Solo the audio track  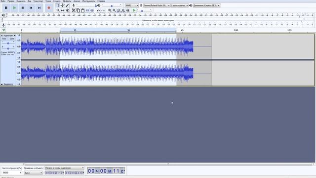[x=12, y=39]
